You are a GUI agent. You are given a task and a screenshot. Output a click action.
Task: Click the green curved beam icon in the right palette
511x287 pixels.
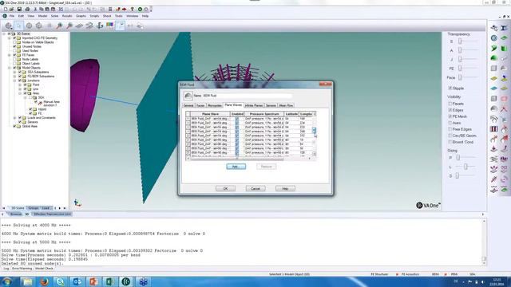(494, 49)
